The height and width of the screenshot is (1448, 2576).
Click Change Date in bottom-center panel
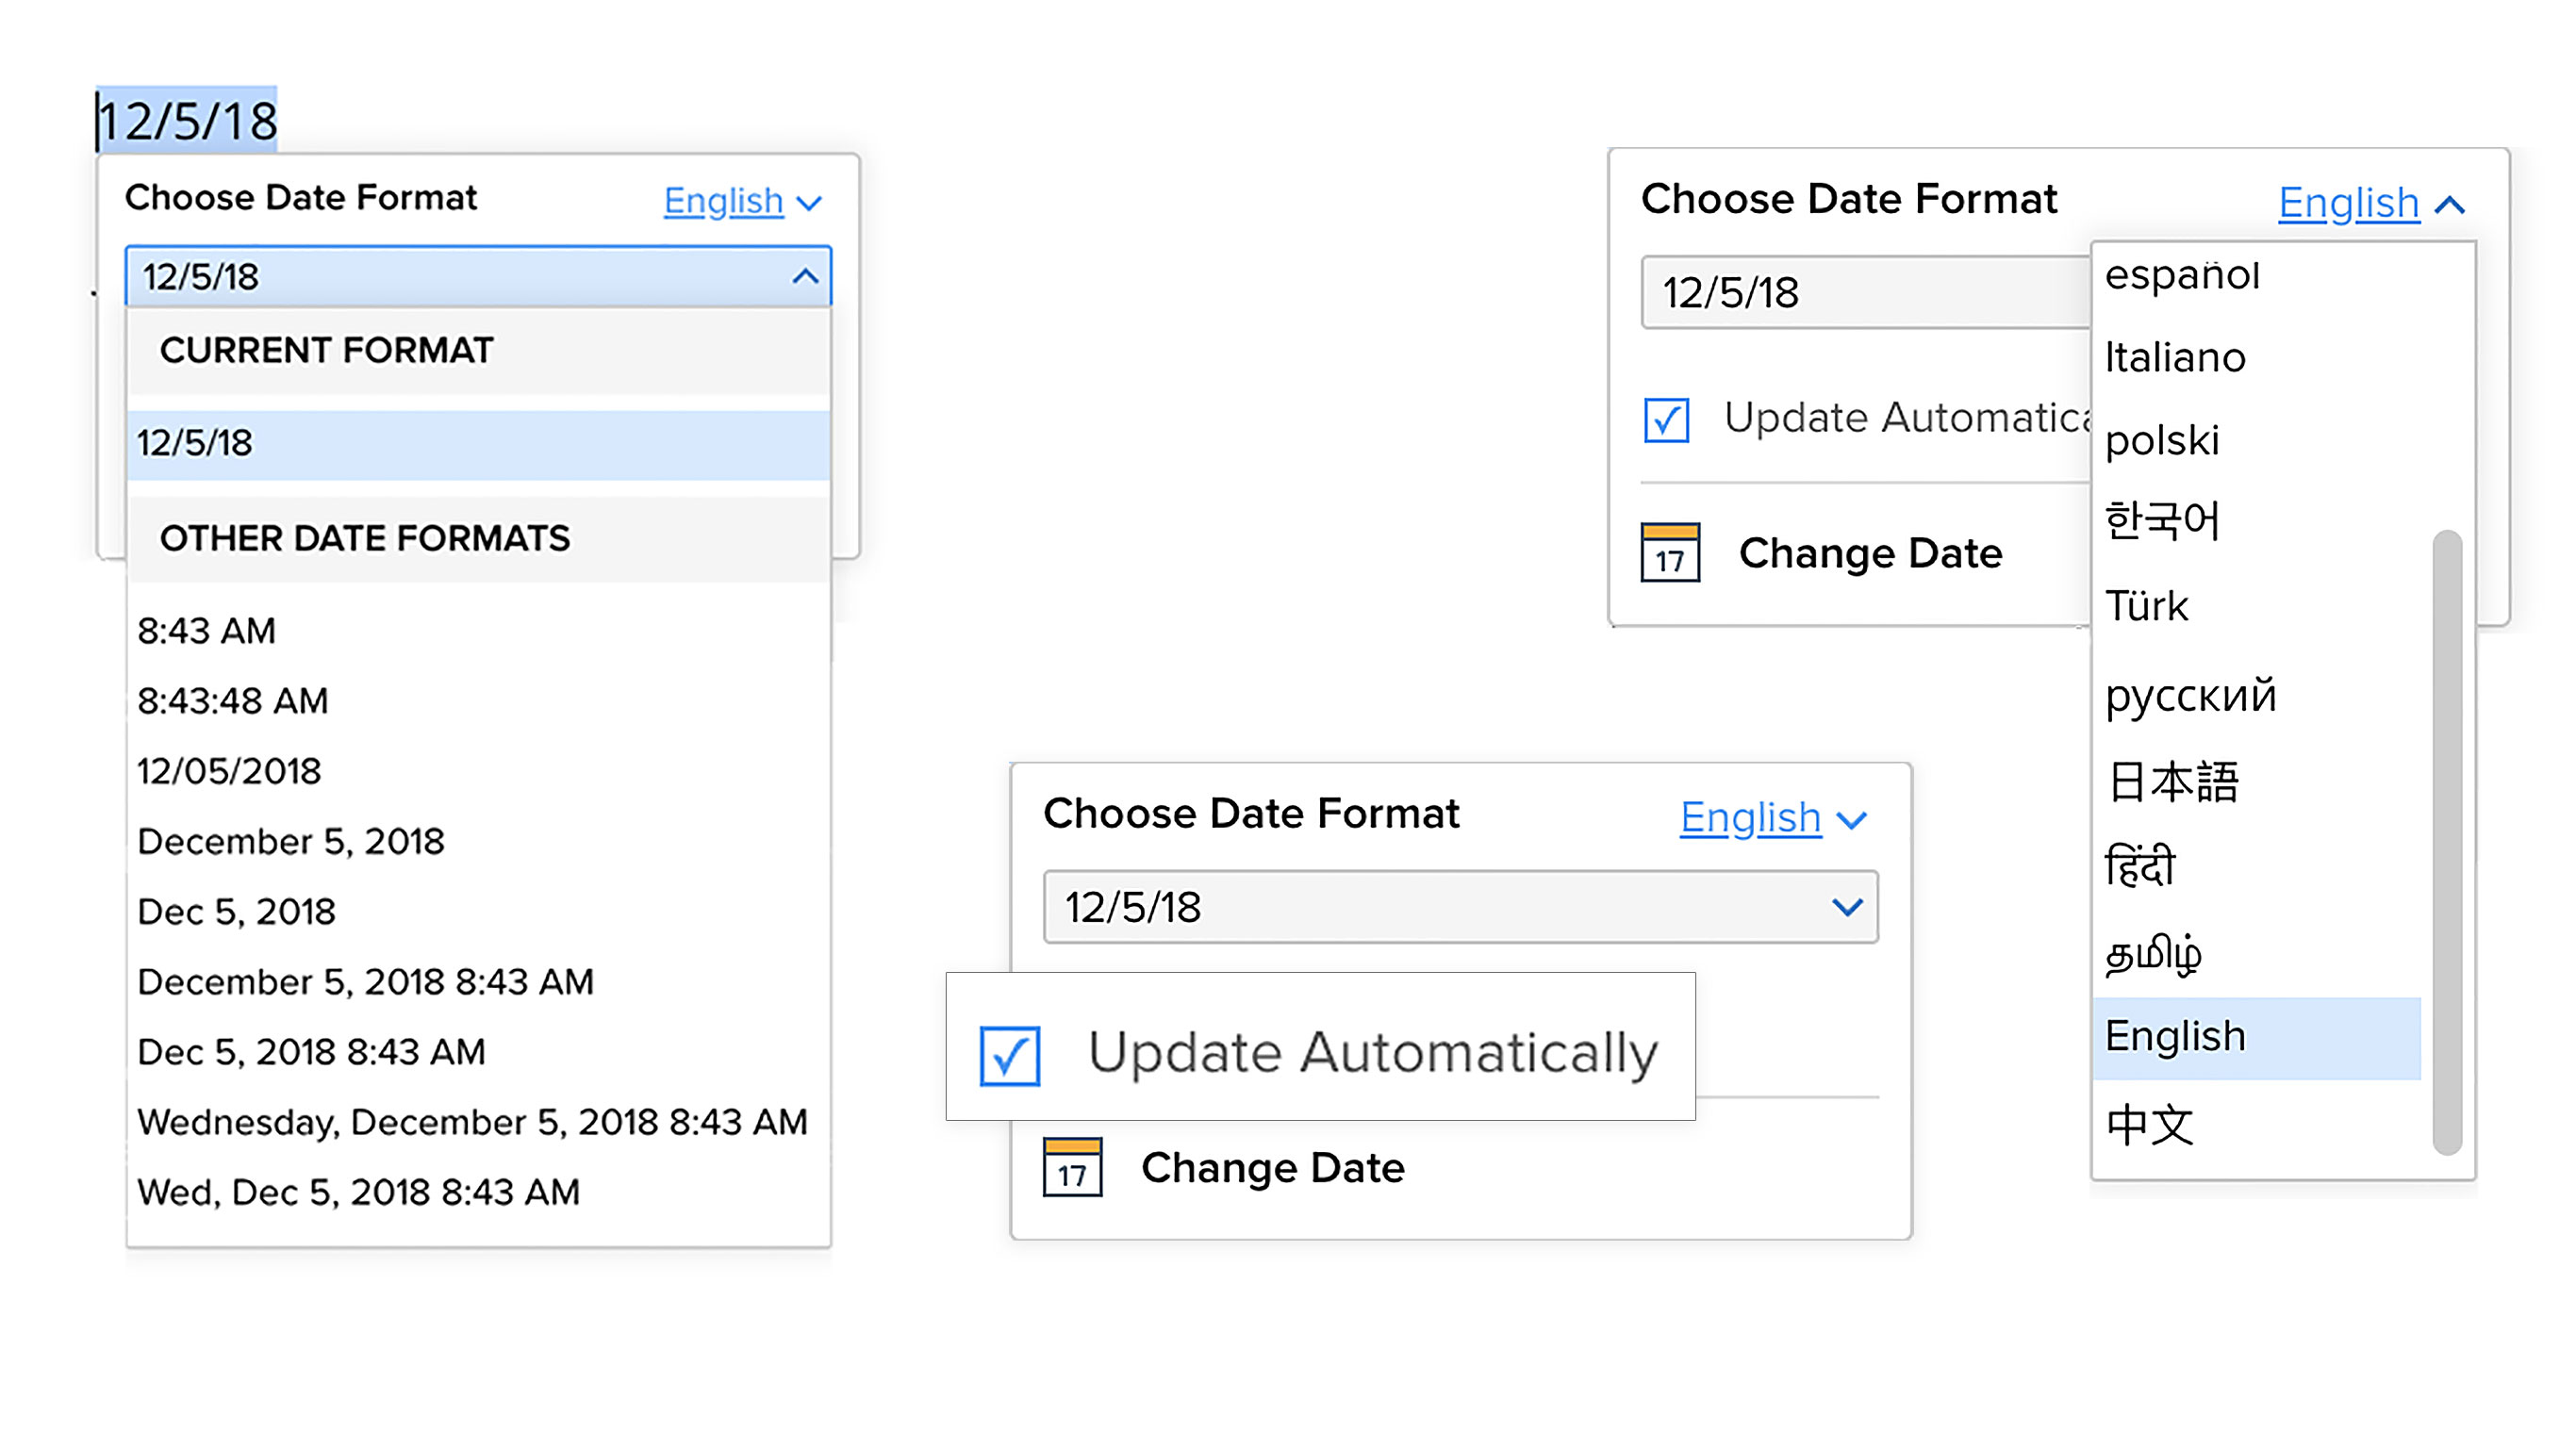(1272, 1167)
